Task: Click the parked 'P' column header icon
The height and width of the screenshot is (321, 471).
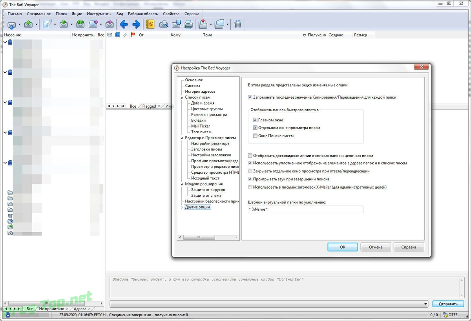Action: pos(117,35)
